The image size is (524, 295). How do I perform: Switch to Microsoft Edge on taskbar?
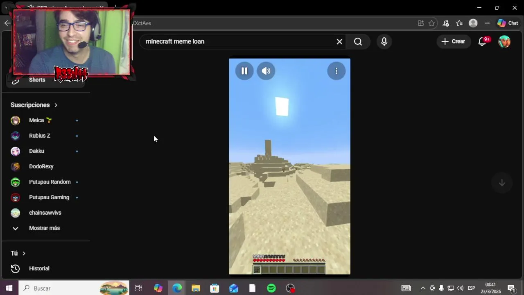point(177,288)
